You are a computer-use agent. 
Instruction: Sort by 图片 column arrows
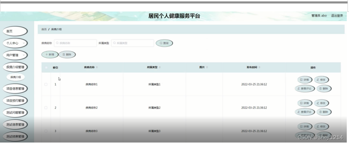(207, 67)
